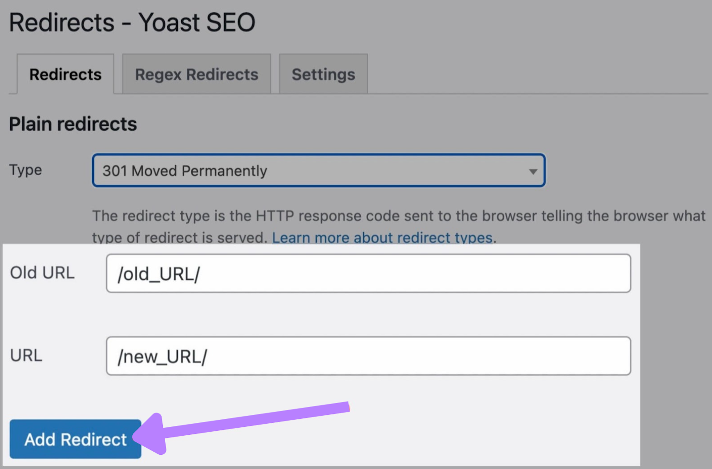712x469 pixels.
Task: Click the /new_URL/ text value
Action: tap(162, 356)
